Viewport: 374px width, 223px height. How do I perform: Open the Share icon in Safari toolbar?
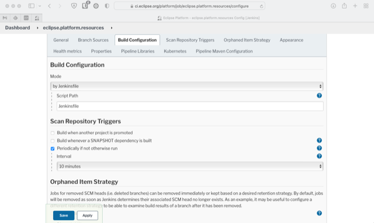point(344,6)
